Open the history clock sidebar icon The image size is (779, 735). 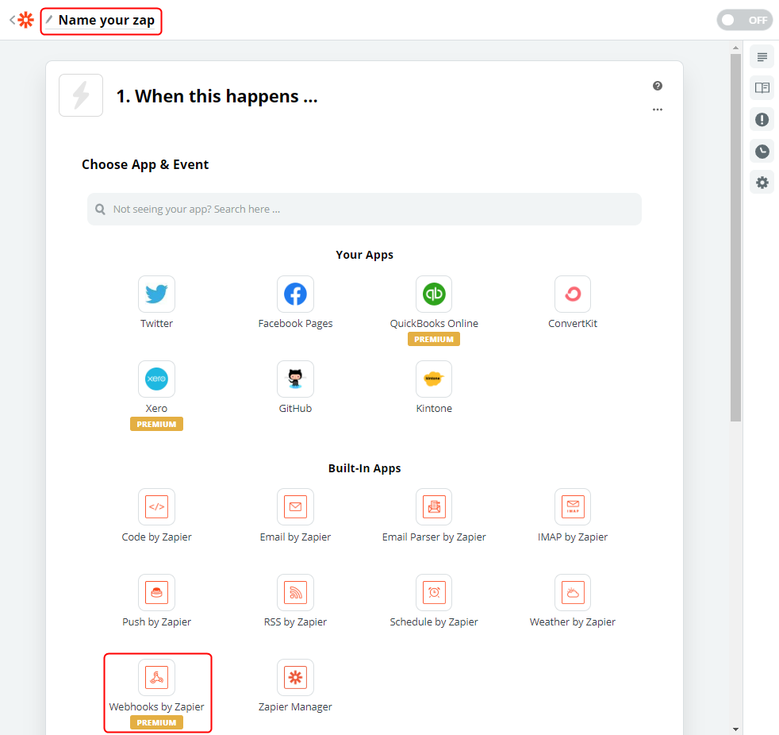[762, 151]
